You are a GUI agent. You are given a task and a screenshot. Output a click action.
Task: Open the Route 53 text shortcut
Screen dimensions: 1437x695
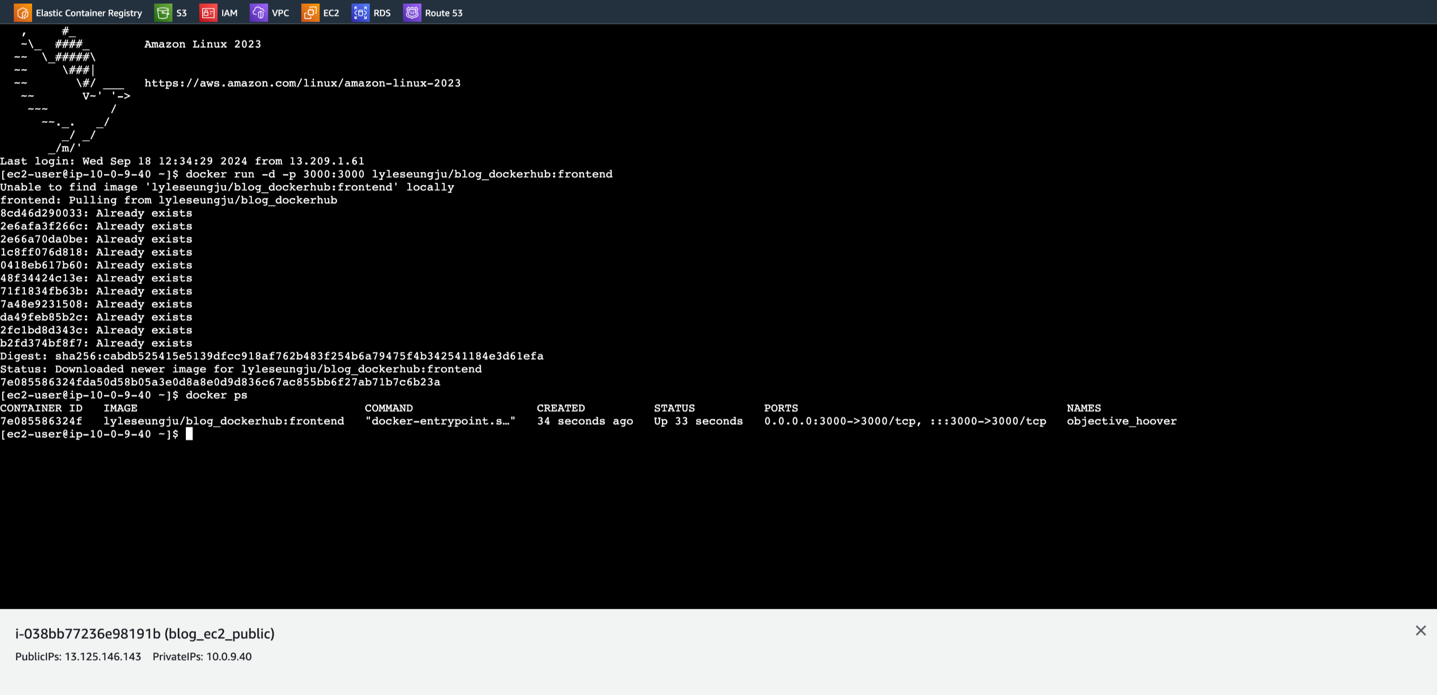(444, 13)
